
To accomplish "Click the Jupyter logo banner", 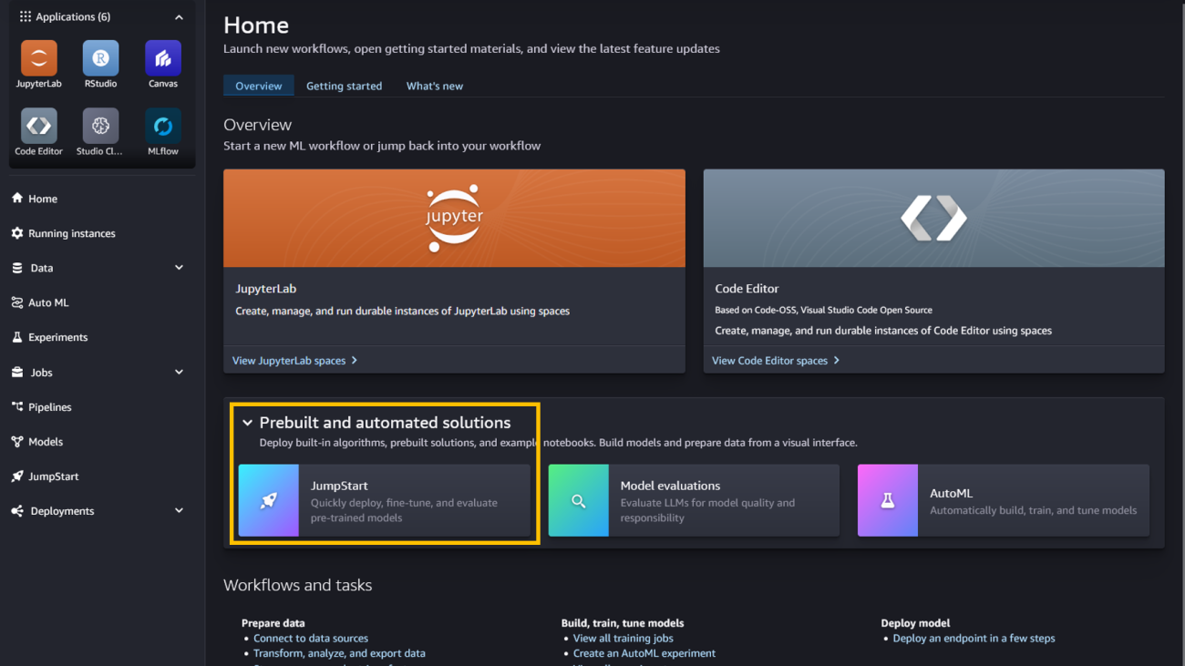I will click(x=454, y=218).
